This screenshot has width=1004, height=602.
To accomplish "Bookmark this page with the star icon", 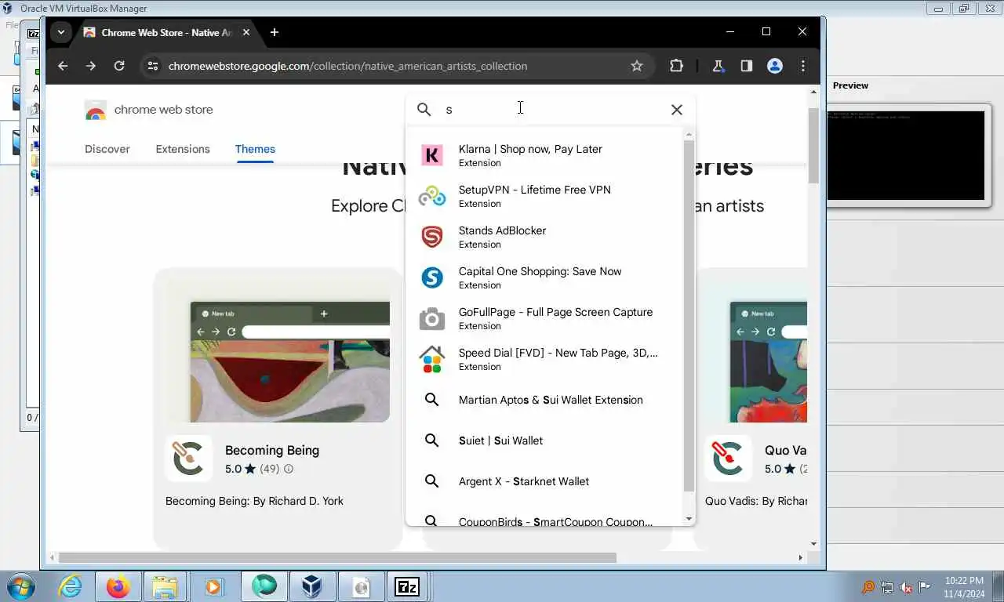I will point(637,66).
